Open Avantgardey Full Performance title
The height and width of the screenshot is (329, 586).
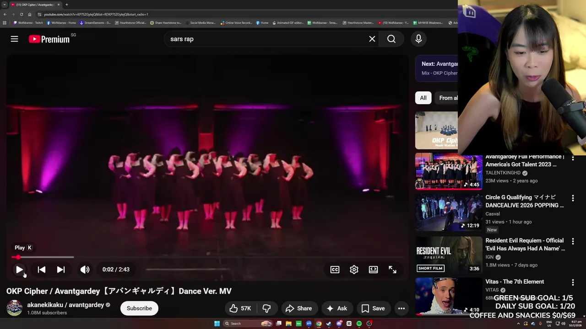pos(525,160)
